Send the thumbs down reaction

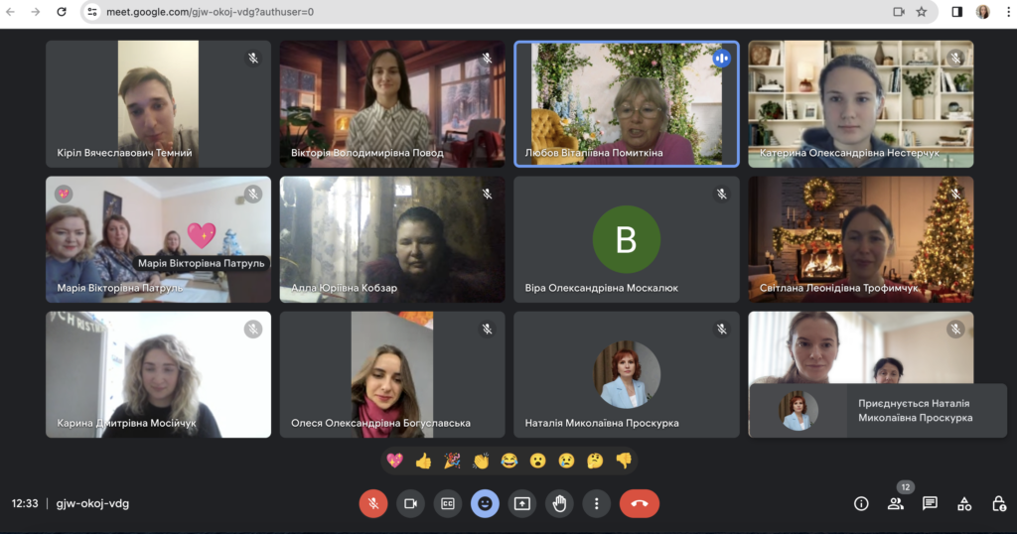click(624, 461)
